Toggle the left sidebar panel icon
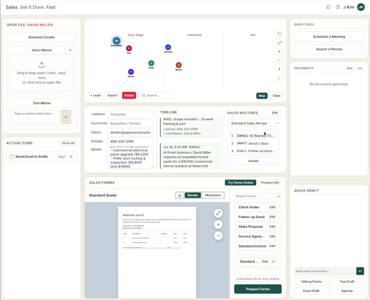Image resolution: width=370 pixels, height=300 pixels. pyautogui.click(x=328, y=7)
